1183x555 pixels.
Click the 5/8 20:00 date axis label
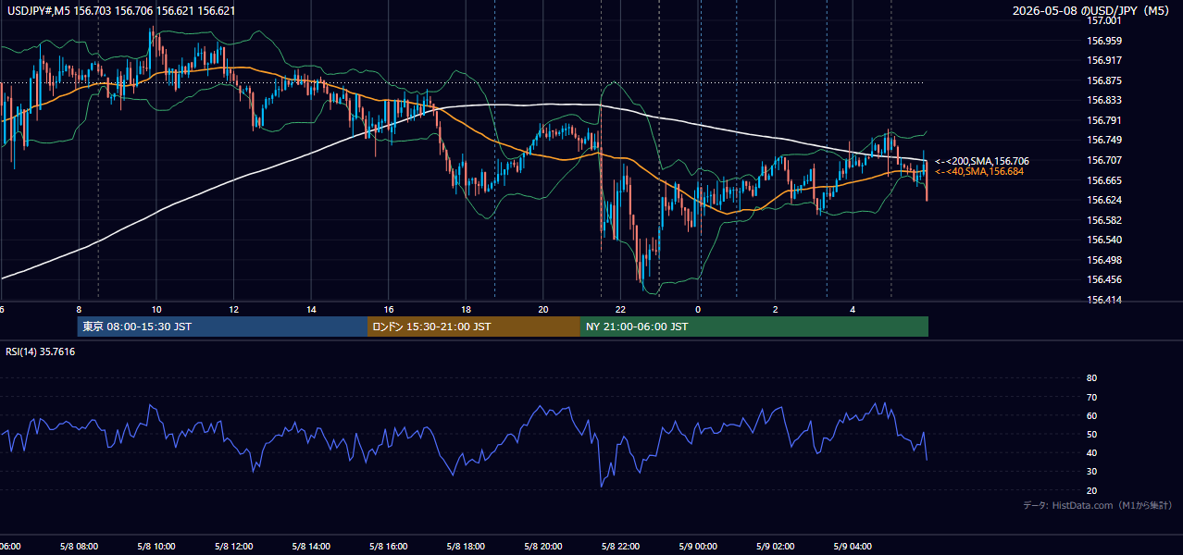click(543, 547)
